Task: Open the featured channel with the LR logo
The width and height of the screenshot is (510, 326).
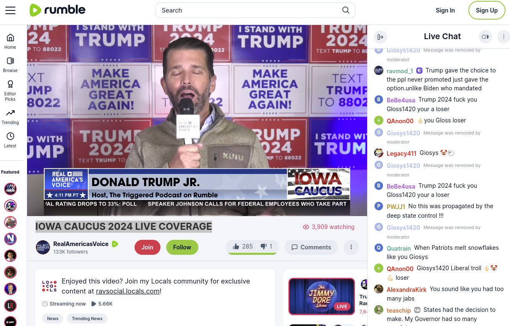Action: [10, 305]
